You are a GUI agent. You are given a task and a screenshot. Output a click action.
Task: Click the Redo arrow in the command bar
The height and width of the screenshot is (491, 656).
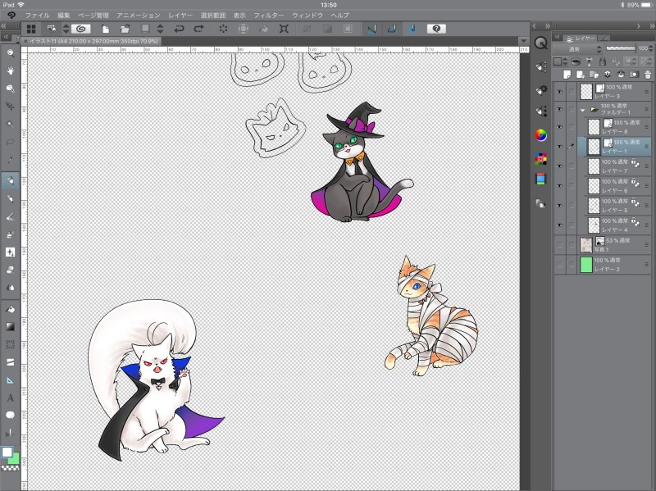(x=198, y=29)
